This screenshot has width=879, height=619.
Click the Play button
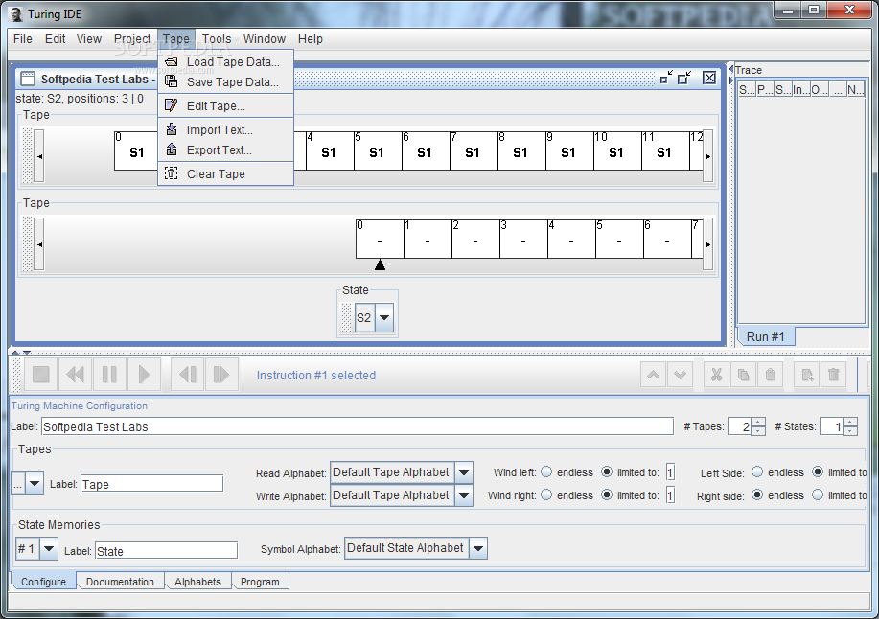(x=144, y=375)
